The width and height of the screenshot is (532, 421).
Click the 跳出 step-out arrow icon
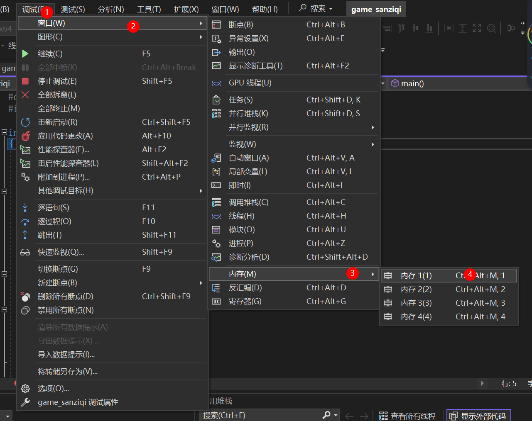point(25,235)
